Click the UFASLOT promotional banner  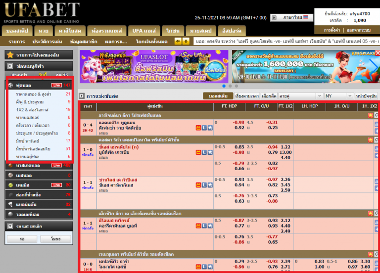154,66
